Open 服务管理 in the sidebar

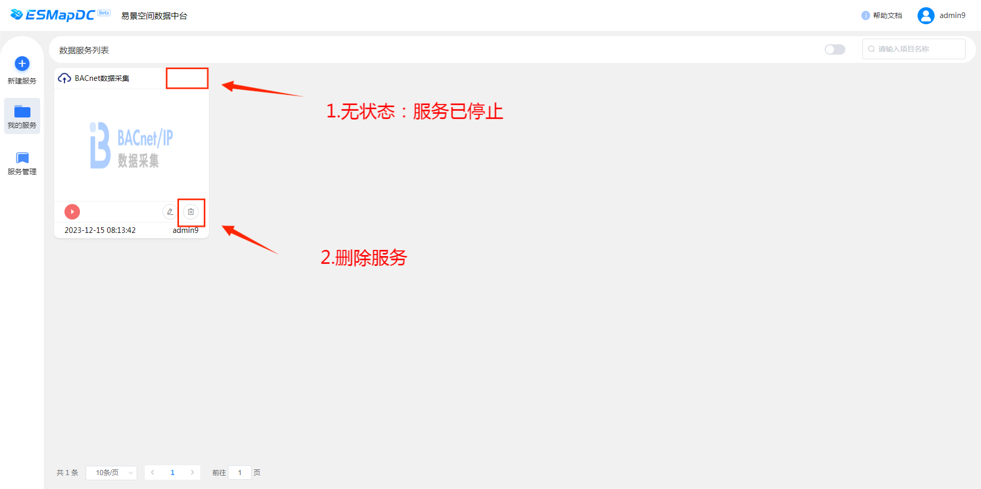coord(22,163)
